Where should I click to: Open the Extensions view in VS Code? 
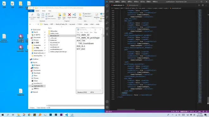107,29
